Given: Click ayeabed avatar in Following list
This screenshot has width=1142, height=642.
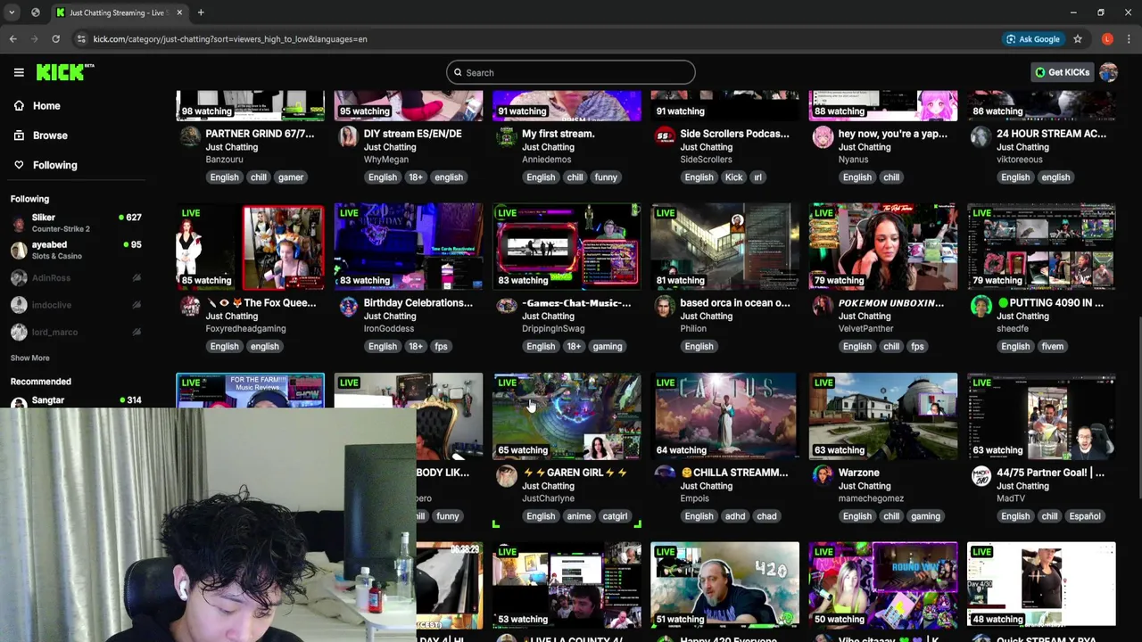Looking at the screenshot, I should [19, 251].
